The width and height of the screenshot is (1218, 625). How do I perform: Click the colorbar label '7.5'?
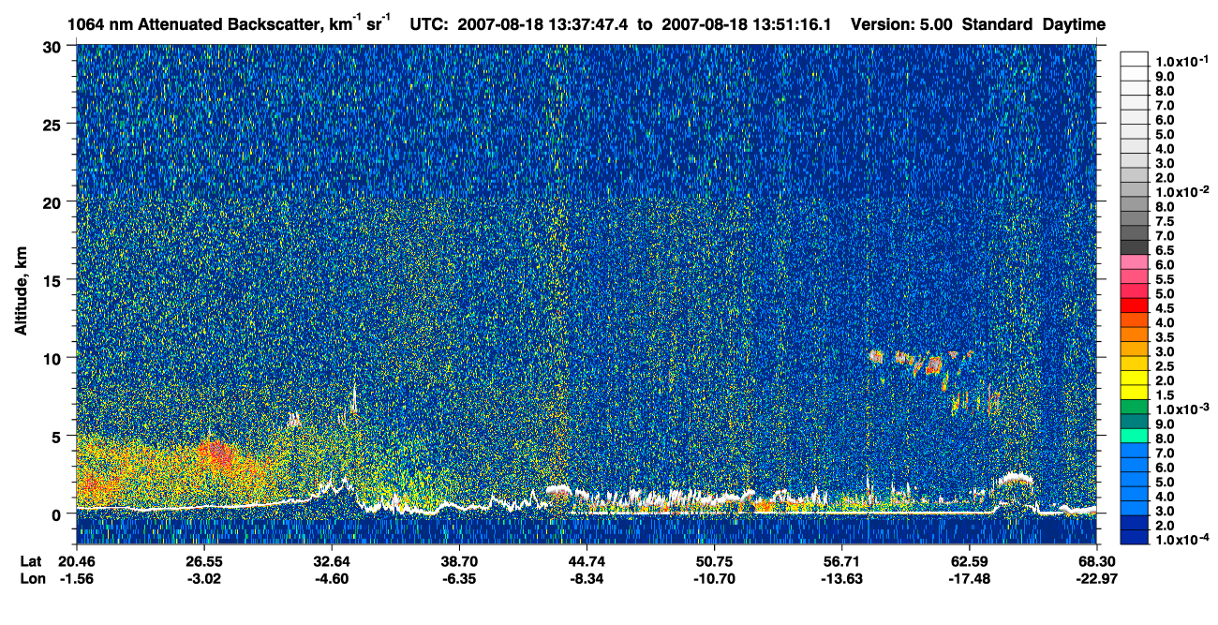tap(1164, 221)
